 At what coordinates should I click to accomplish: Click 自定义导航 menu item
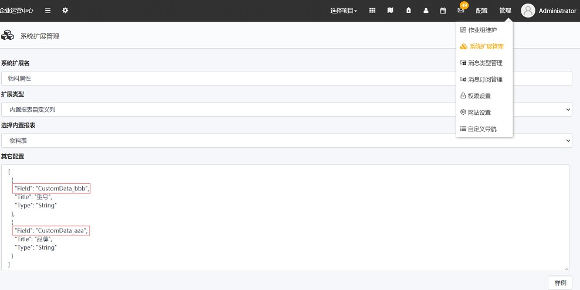tap(481, 129)
